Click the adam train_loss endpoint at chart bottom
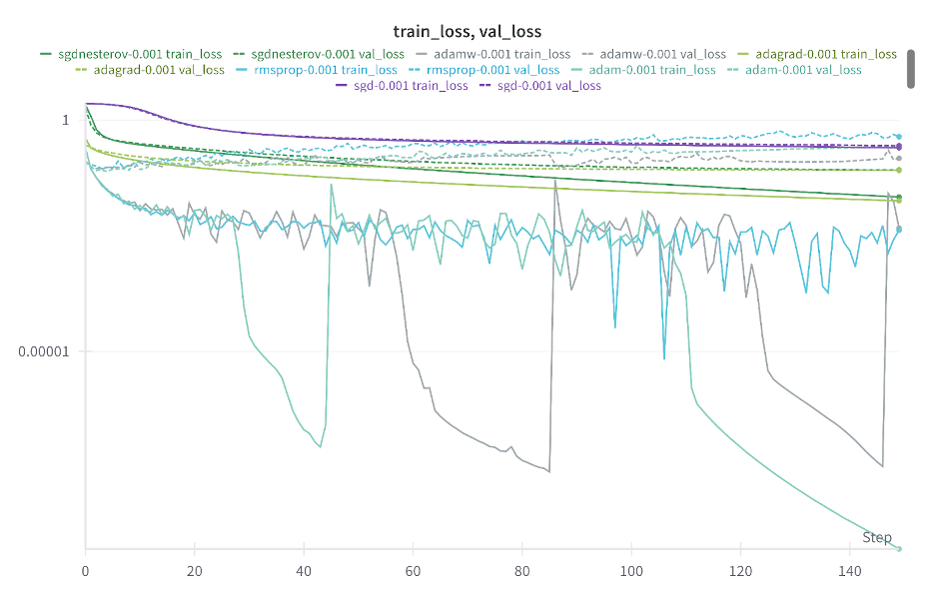This screenshot has width=935, height=597. pyautogui.click(x=899, y=549)
